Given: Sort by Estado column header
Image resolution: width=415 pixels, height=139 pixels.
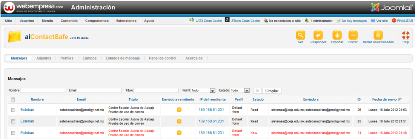Looking at the screenshot, I should pyautogui.click(x=258, y=99).
